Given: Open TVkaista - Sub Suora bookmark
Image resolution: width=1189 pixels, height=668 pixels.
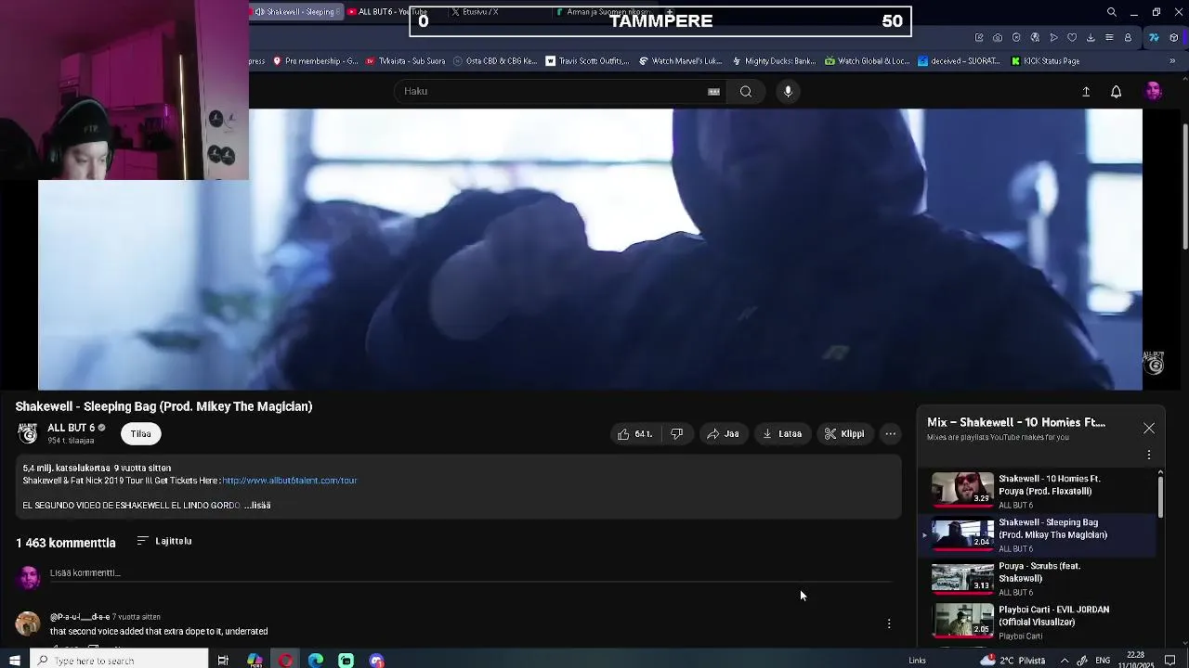Looking at the screenshot, I should coord(406,61).
